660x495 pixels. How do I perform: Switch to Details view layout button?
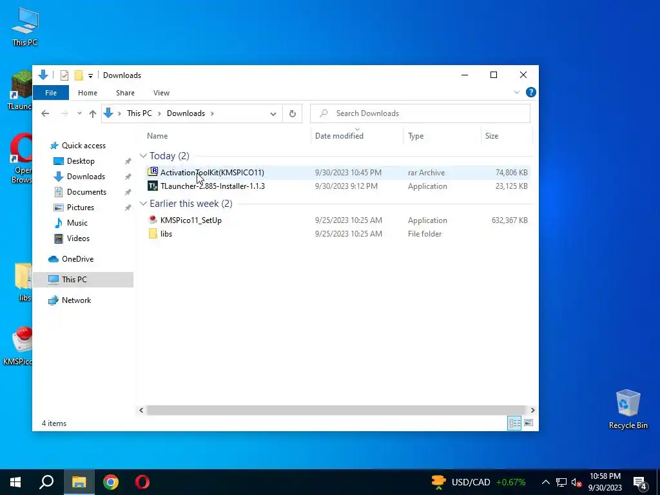[x=514, y=423]
